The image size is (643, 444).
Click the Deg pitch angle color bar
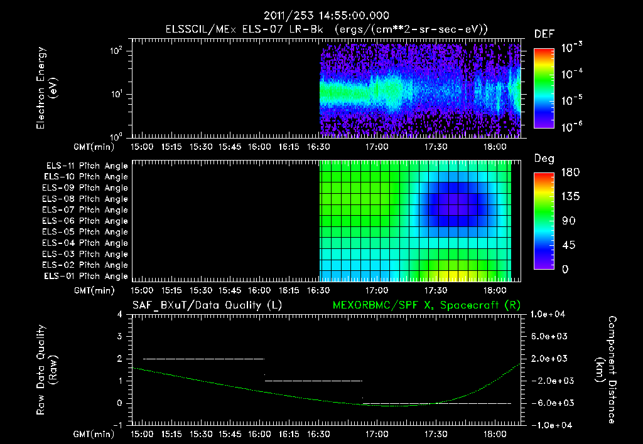click(544, 221)
